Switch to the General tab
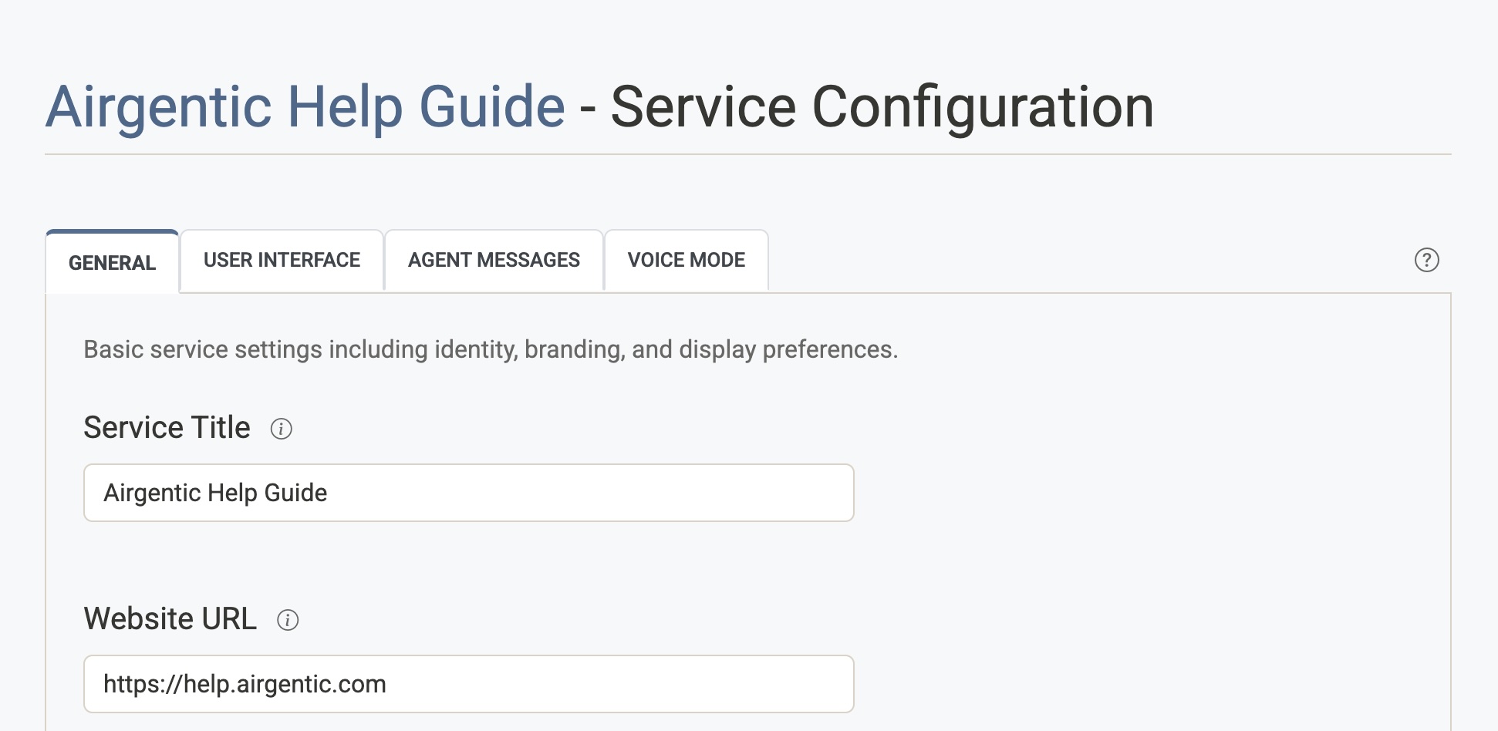The height and width of the screenshot is (731, 1498). point(113,262)
